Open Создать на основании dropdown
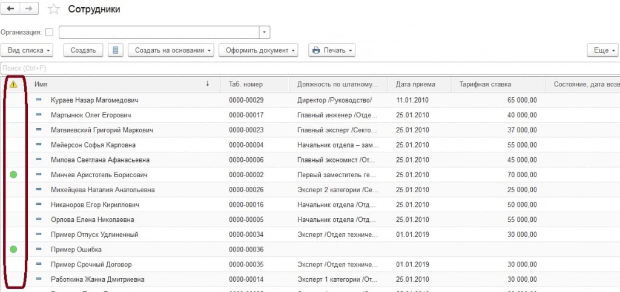The image size is (620, 292). (x=171, y=50)
